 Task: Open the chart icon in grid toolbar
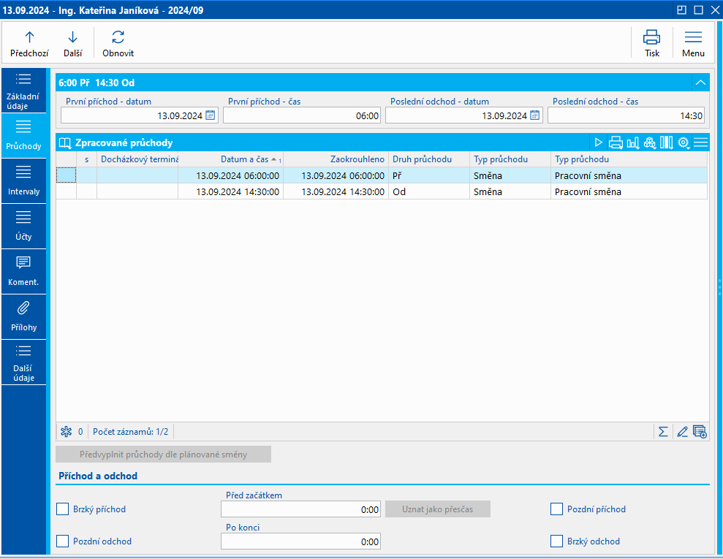tap(632, 142)
